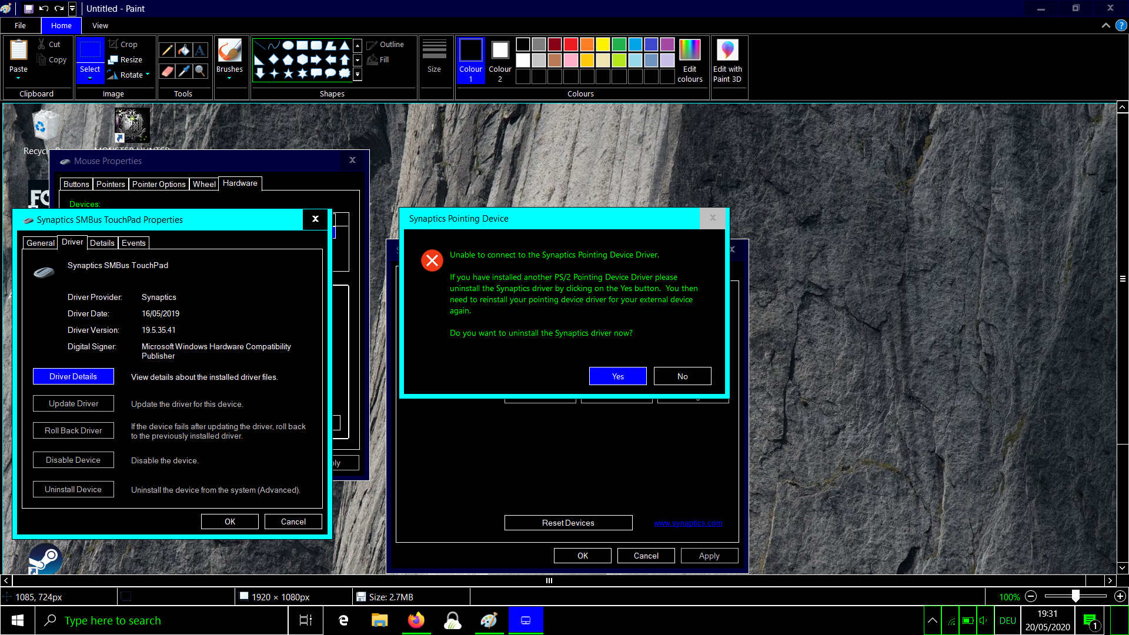Screen dimensions: 1129x635
Task: Click the Undo arrow in title bar
Action: [x=44, y=8]
